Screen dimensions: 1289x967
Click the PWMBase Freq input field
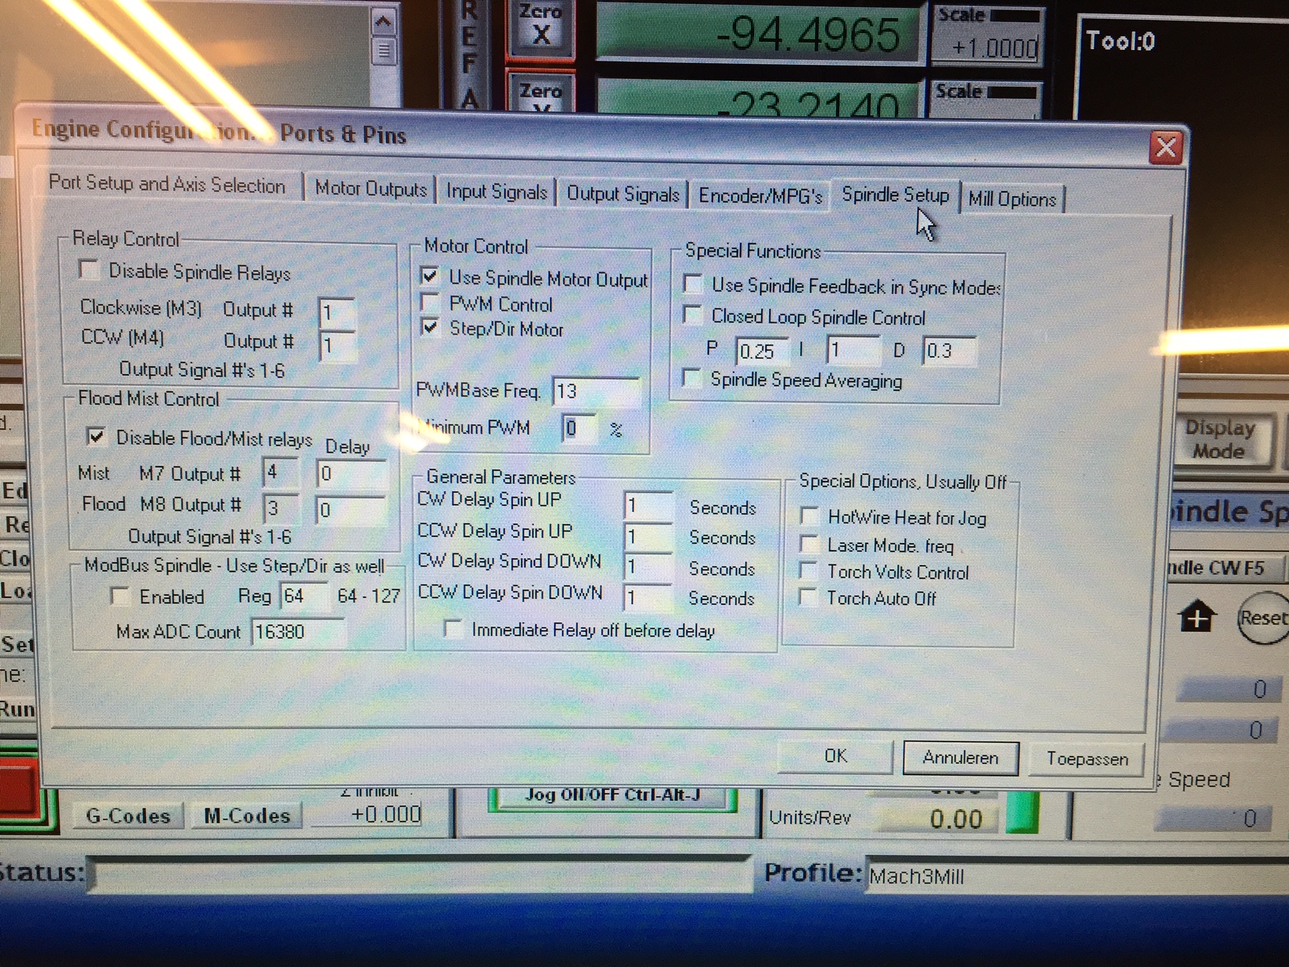(x=595, y=391)
